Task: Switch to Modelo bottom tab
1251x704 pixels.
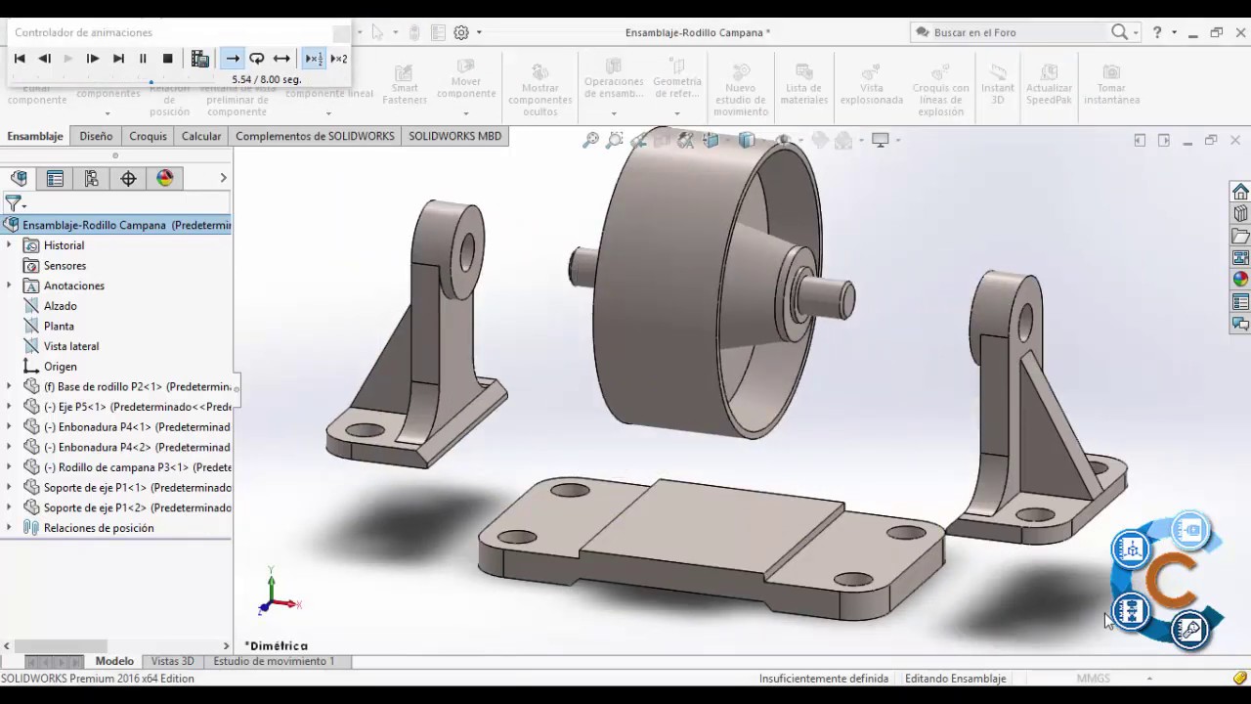Action: [x=114, y=661]
